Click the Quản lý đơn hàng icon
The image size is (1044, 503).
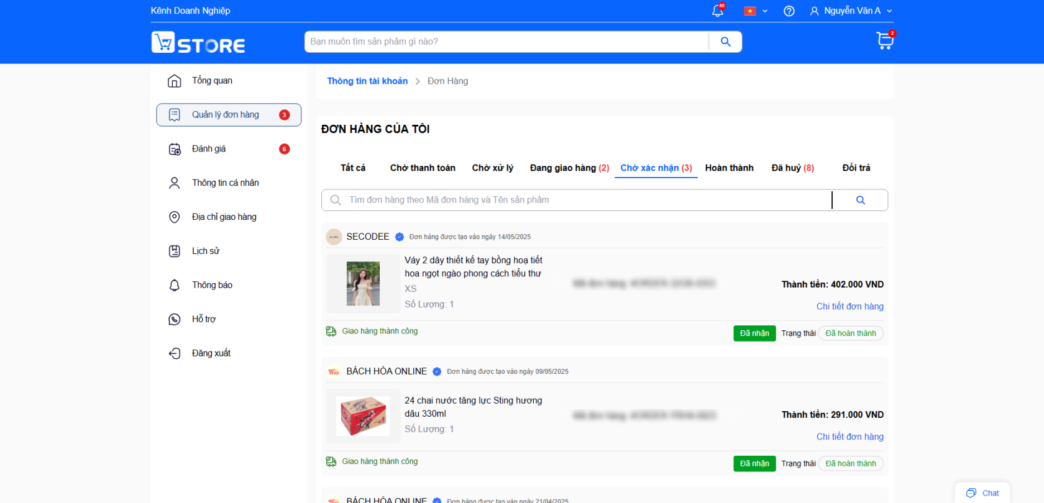(175, 115)
